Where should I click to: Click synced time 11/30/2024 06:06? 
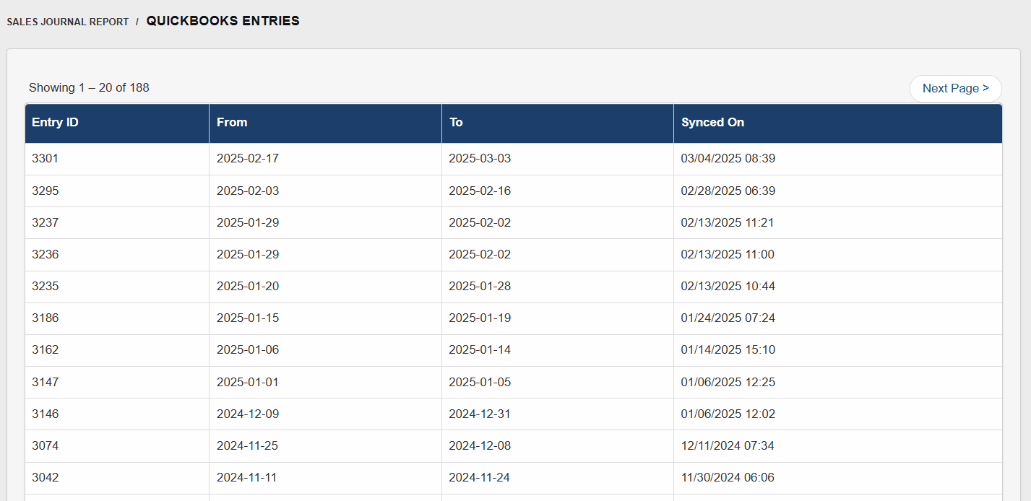click(x=728, y=477)
